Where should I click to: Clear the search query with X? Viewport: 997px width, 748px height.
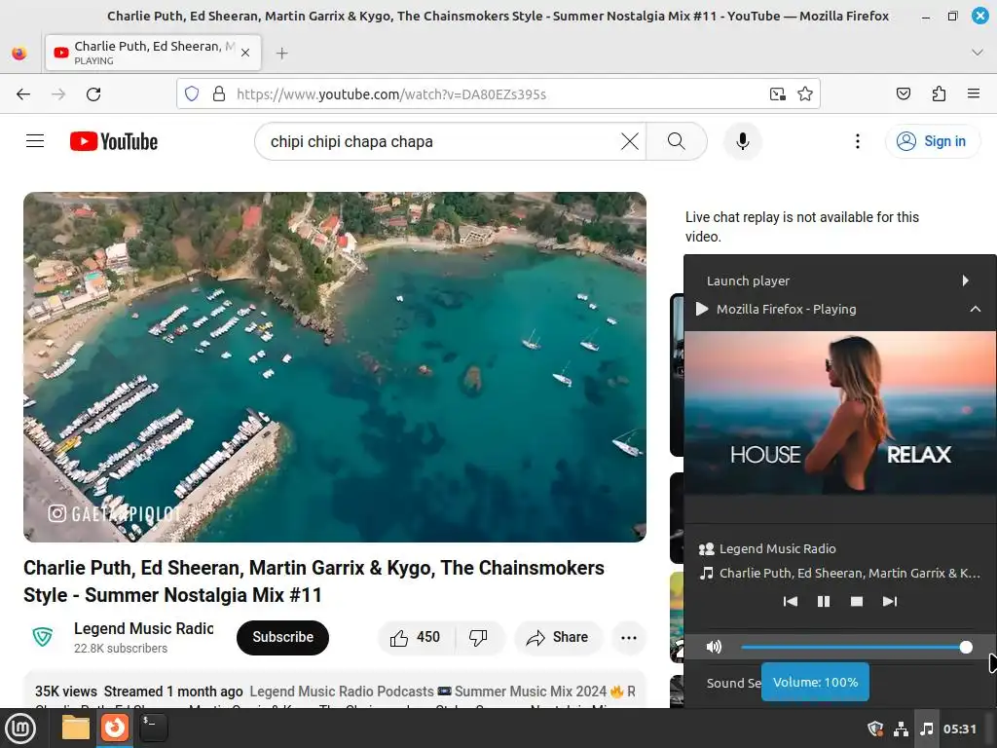pyautogui.click(x=630, y=141)
